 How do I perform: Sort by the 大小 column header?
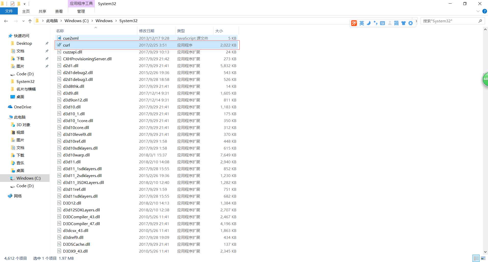point(226,31)
